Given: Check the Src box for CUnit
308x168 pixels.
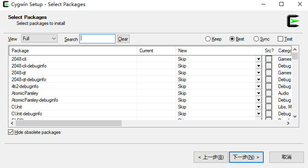Looking at the screenshot, I should 269,107.
